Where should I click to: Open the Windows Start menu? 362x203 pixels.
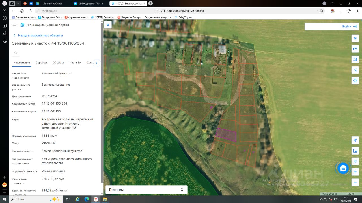(5, 199)
